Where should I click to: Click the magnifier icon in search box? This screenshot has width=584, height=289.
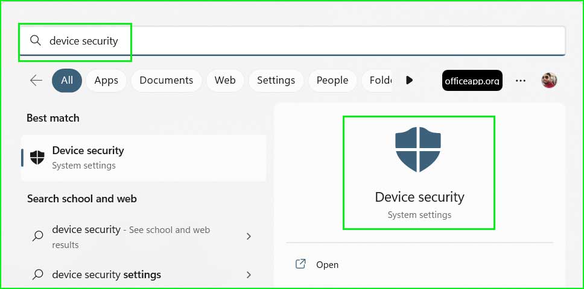tap(36, 40)
